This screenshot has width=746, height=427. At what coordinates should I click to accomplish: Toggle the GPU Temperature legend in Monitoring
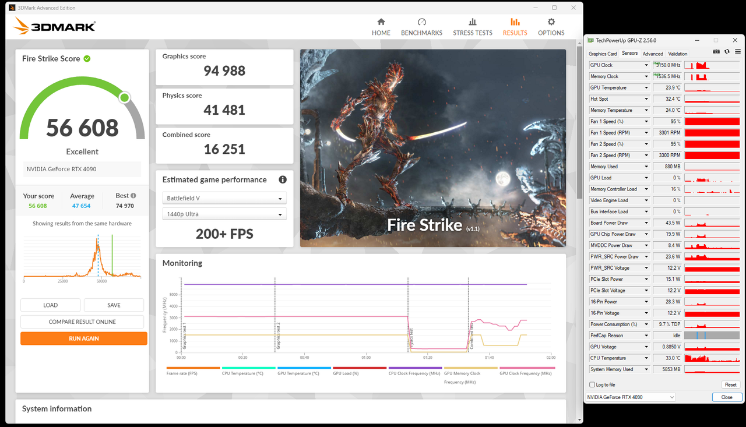(304, 371)
